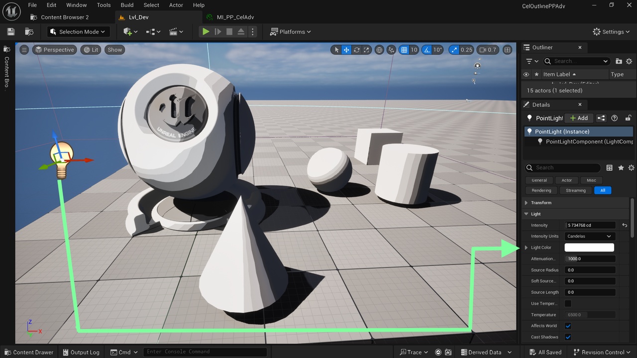Open the Cinematics clapperboard menu

click(x=176, y=32)
